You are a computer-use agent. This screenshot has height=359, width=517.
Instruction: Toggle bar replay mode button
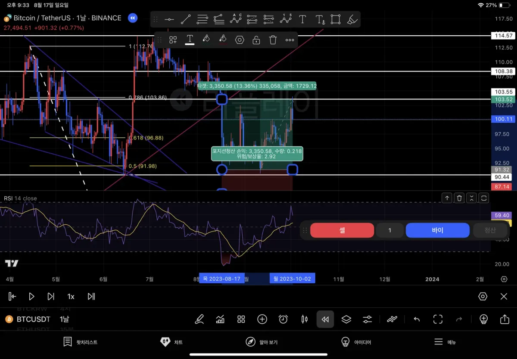click(x=325, y=319)
